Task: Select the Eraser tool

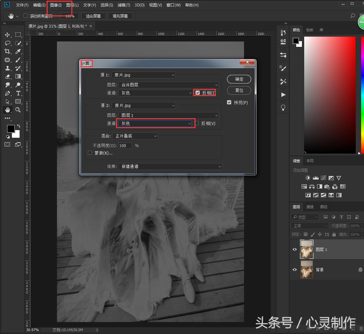Action: point(7,76)
